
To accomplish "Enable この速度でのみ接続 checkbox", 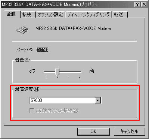I will pos(32,111).
